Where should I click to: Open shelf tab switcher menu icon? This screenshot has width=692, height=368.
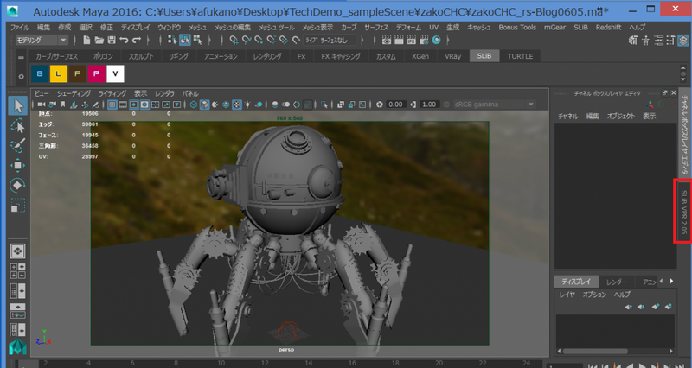click(21, 57)
